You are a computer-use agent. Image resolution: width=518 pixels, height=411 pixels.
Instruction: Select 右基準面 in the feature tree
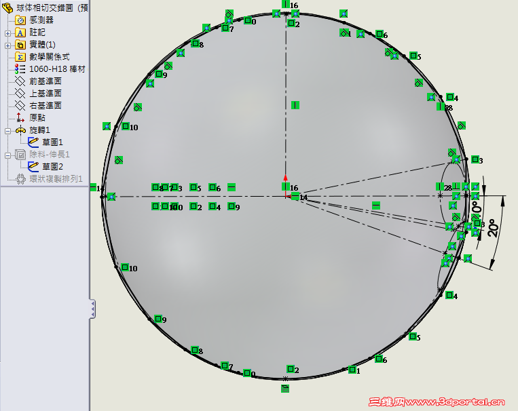pyautogui.click(x=45, y=106)
